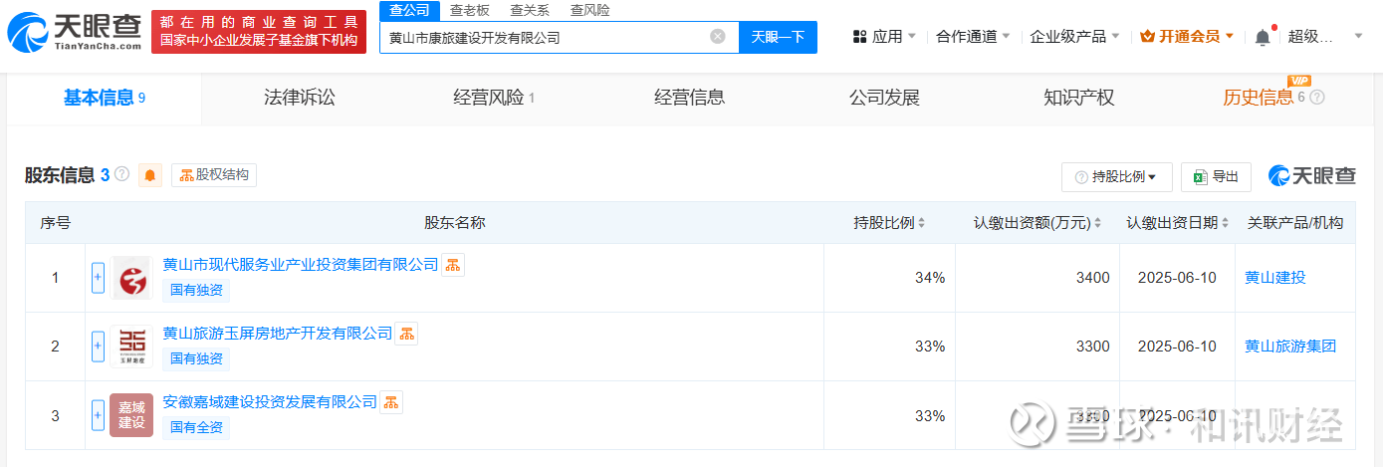The image size is (1383, 467).
Task: Click the 黄山市现代服务业 company logo
Action: pos(131,278)
